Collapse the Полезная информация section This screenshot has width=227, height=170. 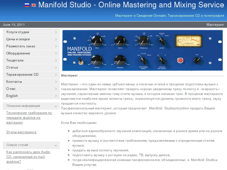coord(31,106)
